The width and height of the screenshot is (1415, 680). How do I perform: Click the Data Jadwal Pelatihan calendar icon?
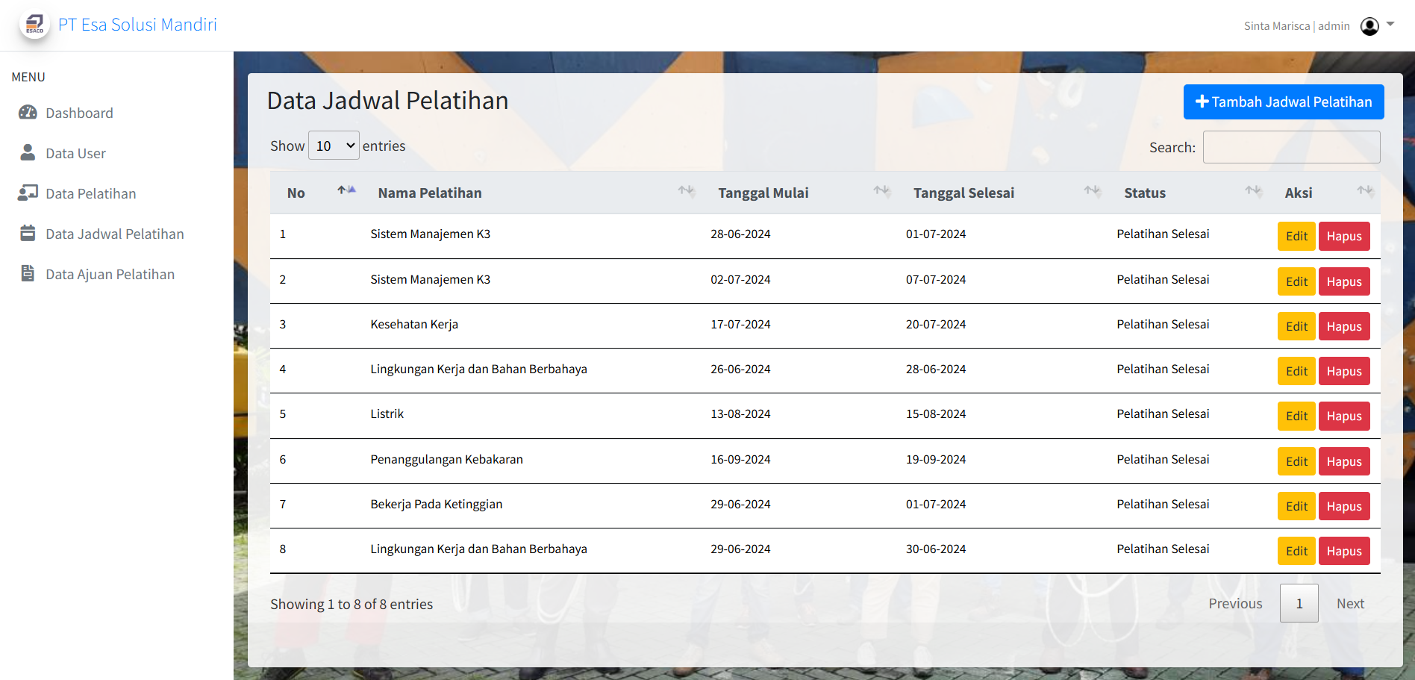[x=28, y=234]
